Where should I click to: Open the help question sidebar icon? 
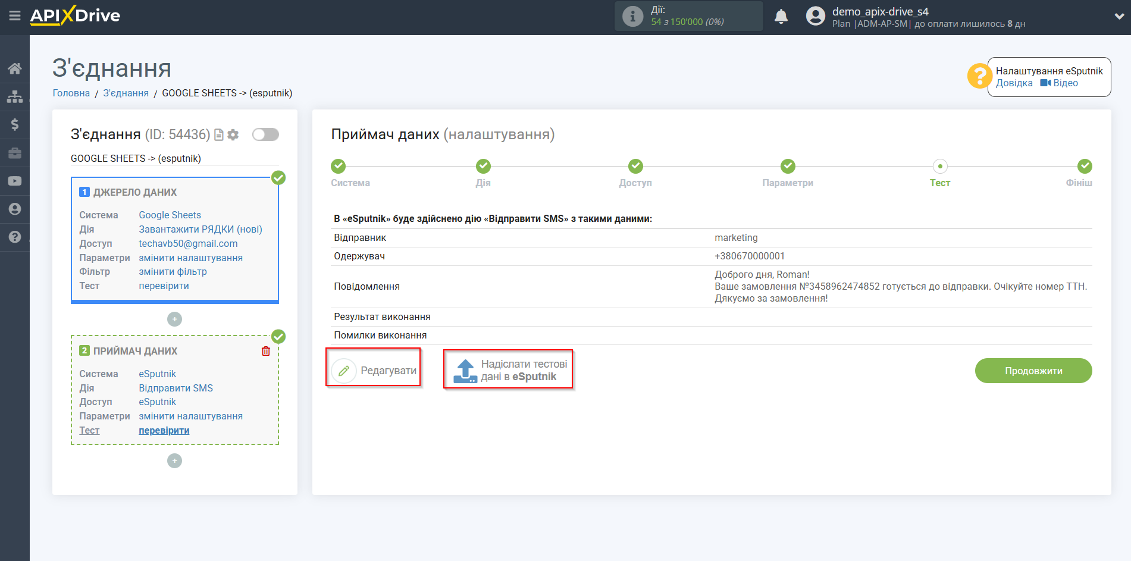(15, 237)
